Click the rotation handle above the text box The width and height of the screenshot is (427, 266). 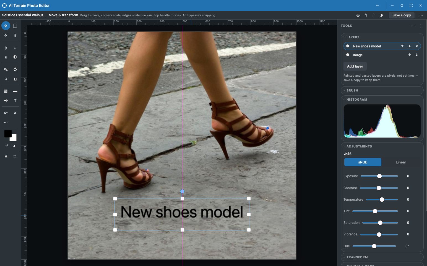[182, 191]
